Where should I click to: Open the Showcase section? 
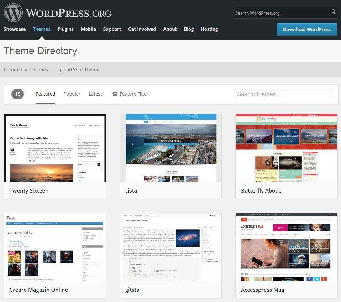[15, 29]
